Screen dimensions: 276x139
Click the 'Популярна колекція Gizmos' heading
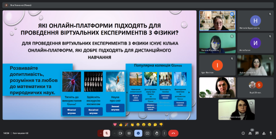pos(158,66)
